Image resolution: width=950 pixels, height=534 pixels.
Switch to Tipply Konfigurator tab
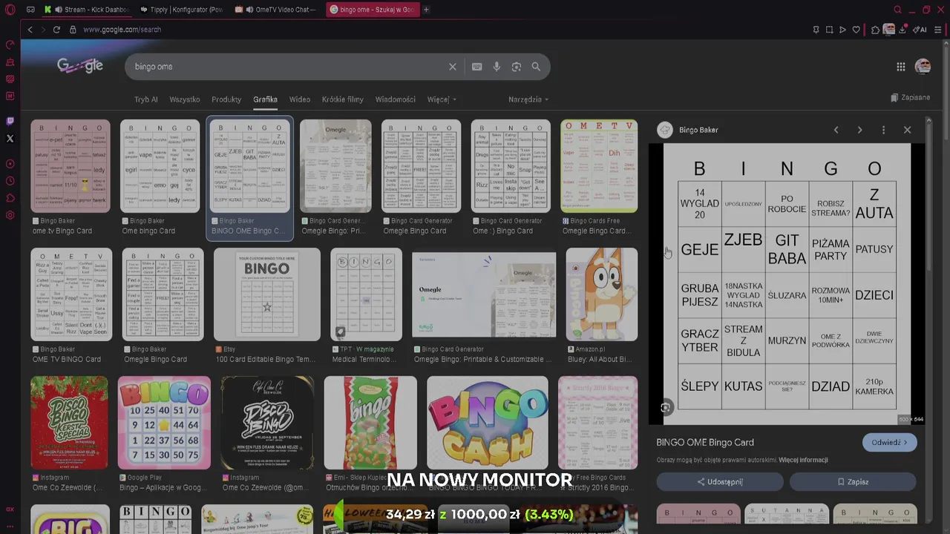click(x=182, y=10)
